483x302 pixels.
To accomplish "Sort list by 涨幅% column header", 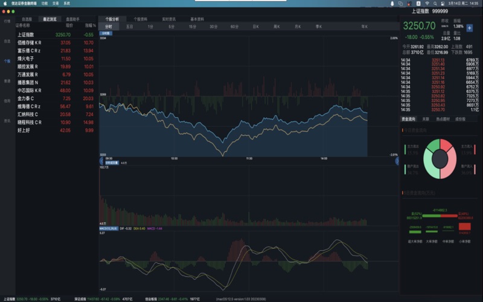I will [x=89, y=27].
